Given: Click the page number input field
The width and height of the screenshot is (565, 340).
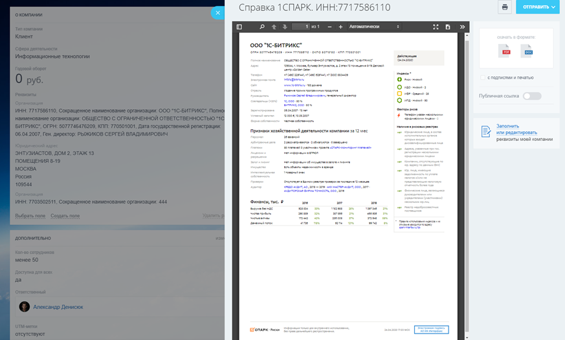Looking at the screenshot, I should 300,27.
